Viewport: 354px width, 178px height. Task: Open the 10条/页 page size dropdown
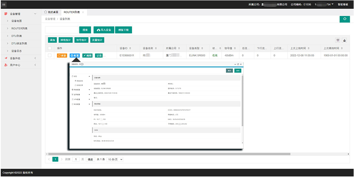pos(115,159)
